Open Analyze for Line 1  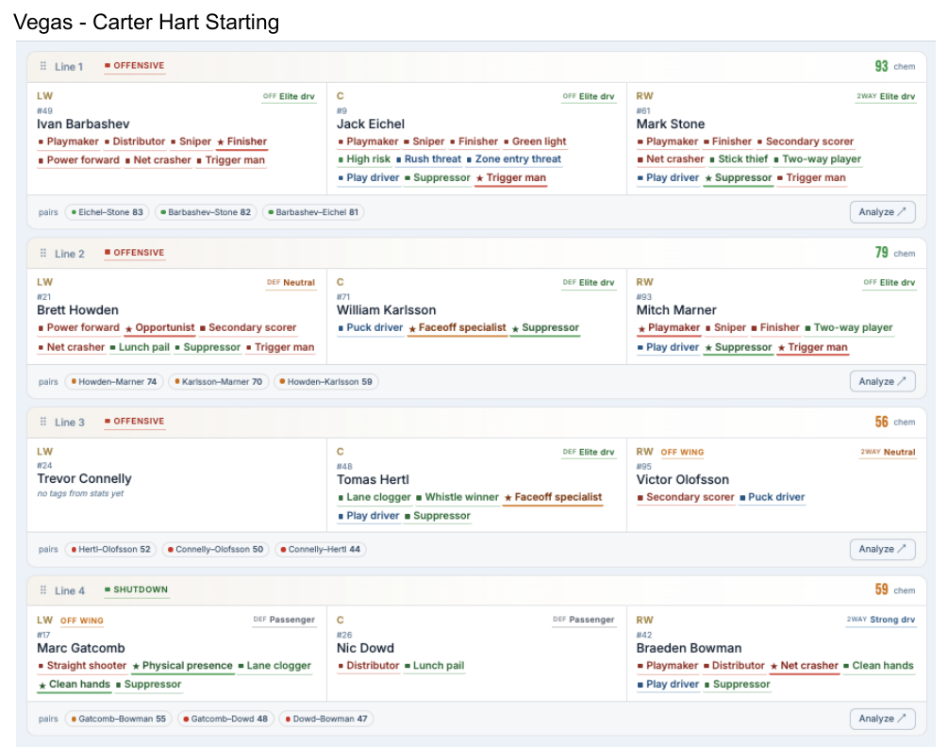pos(882,212)
